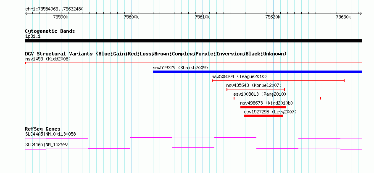Click the left arrowhead of the ruler
374x173 pixels.
26,13
